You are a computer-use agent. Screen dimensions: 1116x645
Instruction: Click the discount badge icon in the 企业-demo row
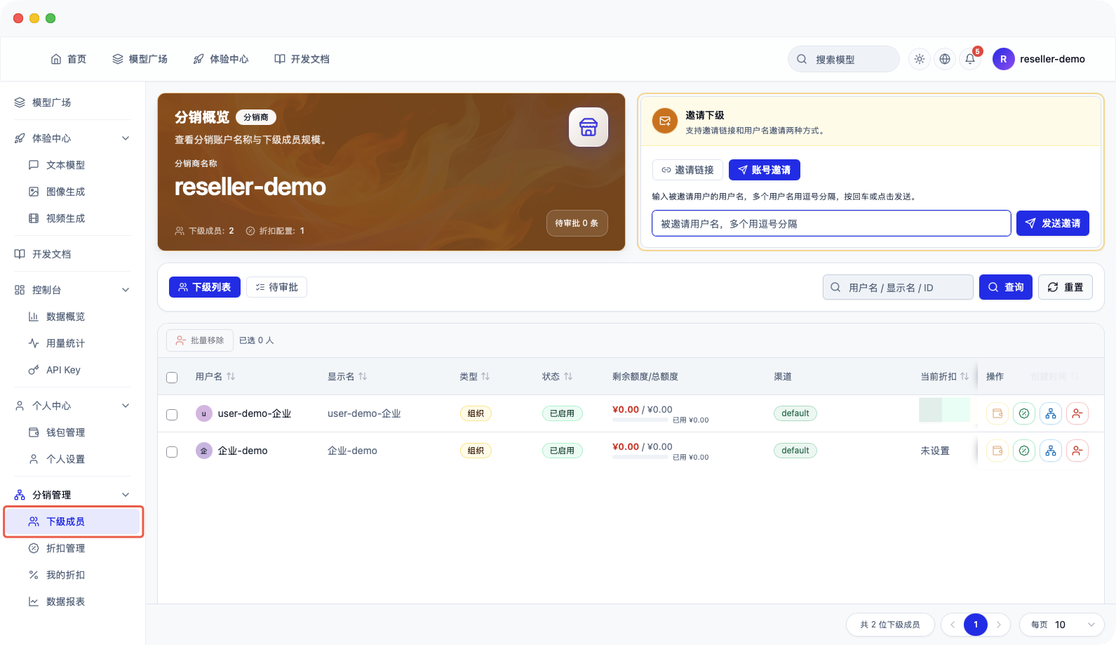[x=1024, y=451]
